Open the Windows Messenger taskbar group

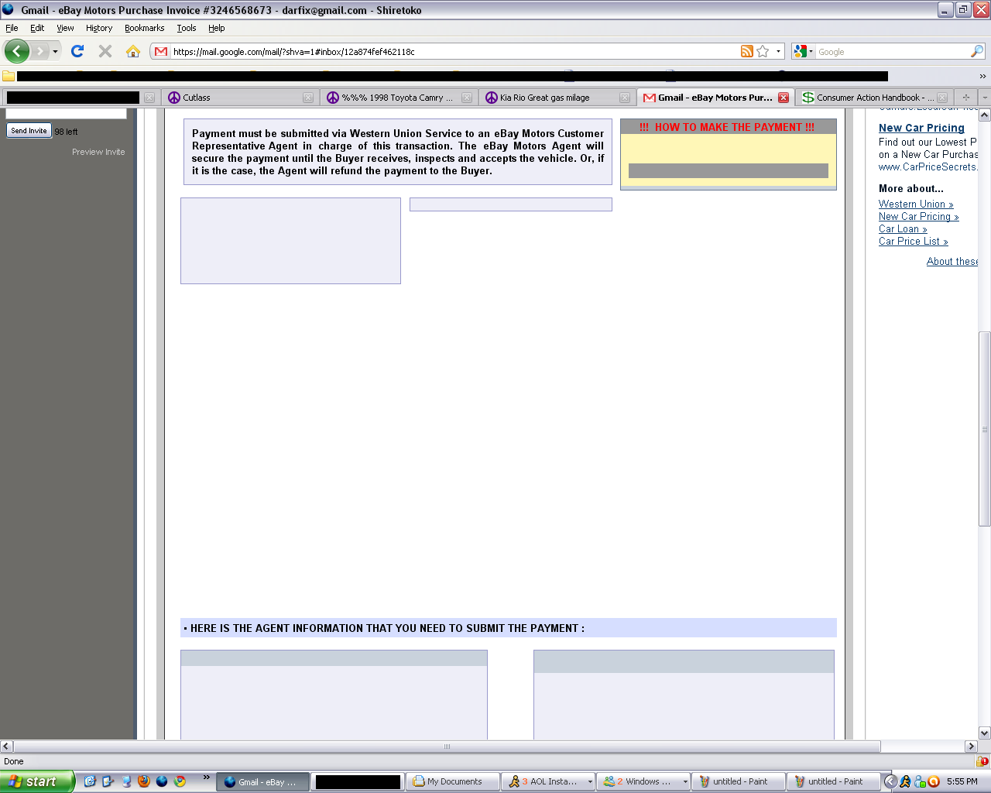tap(643, 781)
